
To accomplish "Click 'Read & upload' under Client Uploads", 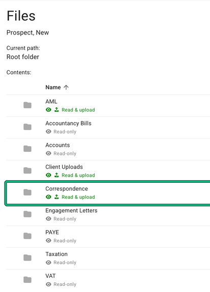I will click(x=78, y=175).
